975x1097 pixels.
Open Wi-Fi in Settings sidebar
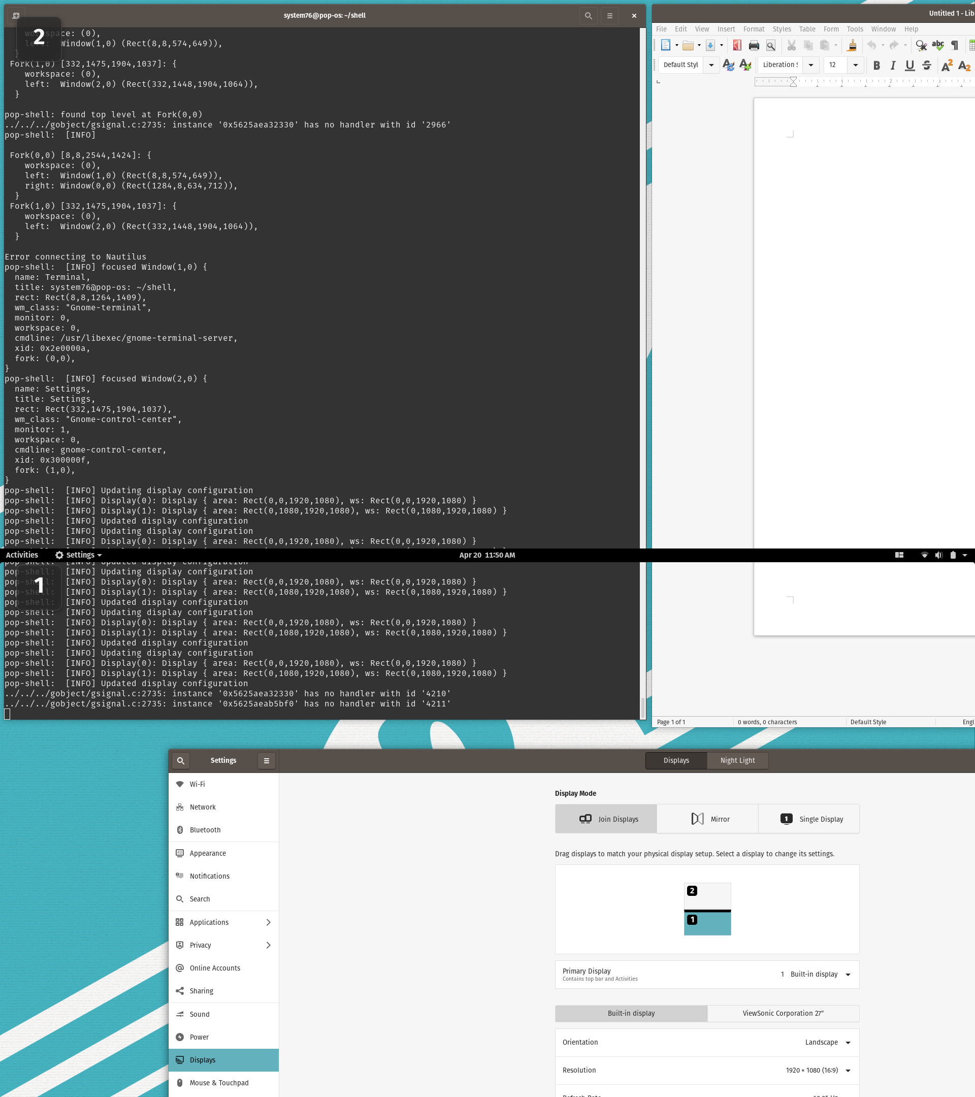click(224, 784)
